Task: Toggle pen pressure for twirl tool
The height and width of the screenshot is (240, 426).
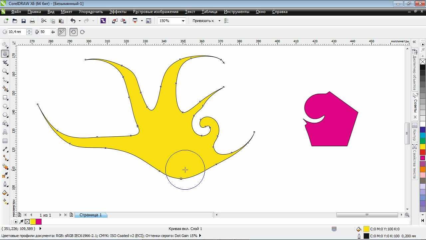Action: click(62, 32)
